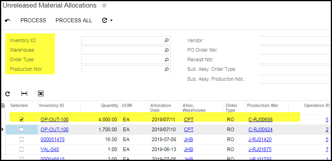Open inventory item VAL-040 link
The width and height of the screenshot is (332, 161).
(x=50, y=149)
